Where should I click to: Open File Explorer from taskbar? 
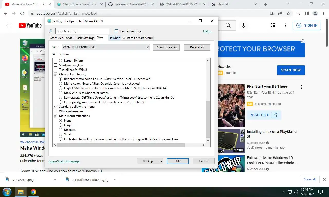(21, 192)
